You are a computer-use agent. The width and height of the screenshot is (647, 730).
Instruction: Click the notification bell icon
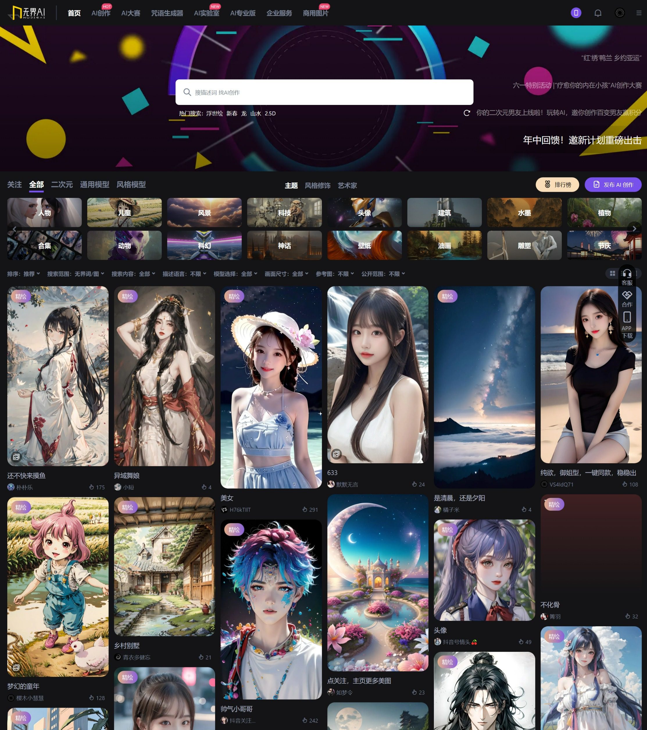[598, 13]
